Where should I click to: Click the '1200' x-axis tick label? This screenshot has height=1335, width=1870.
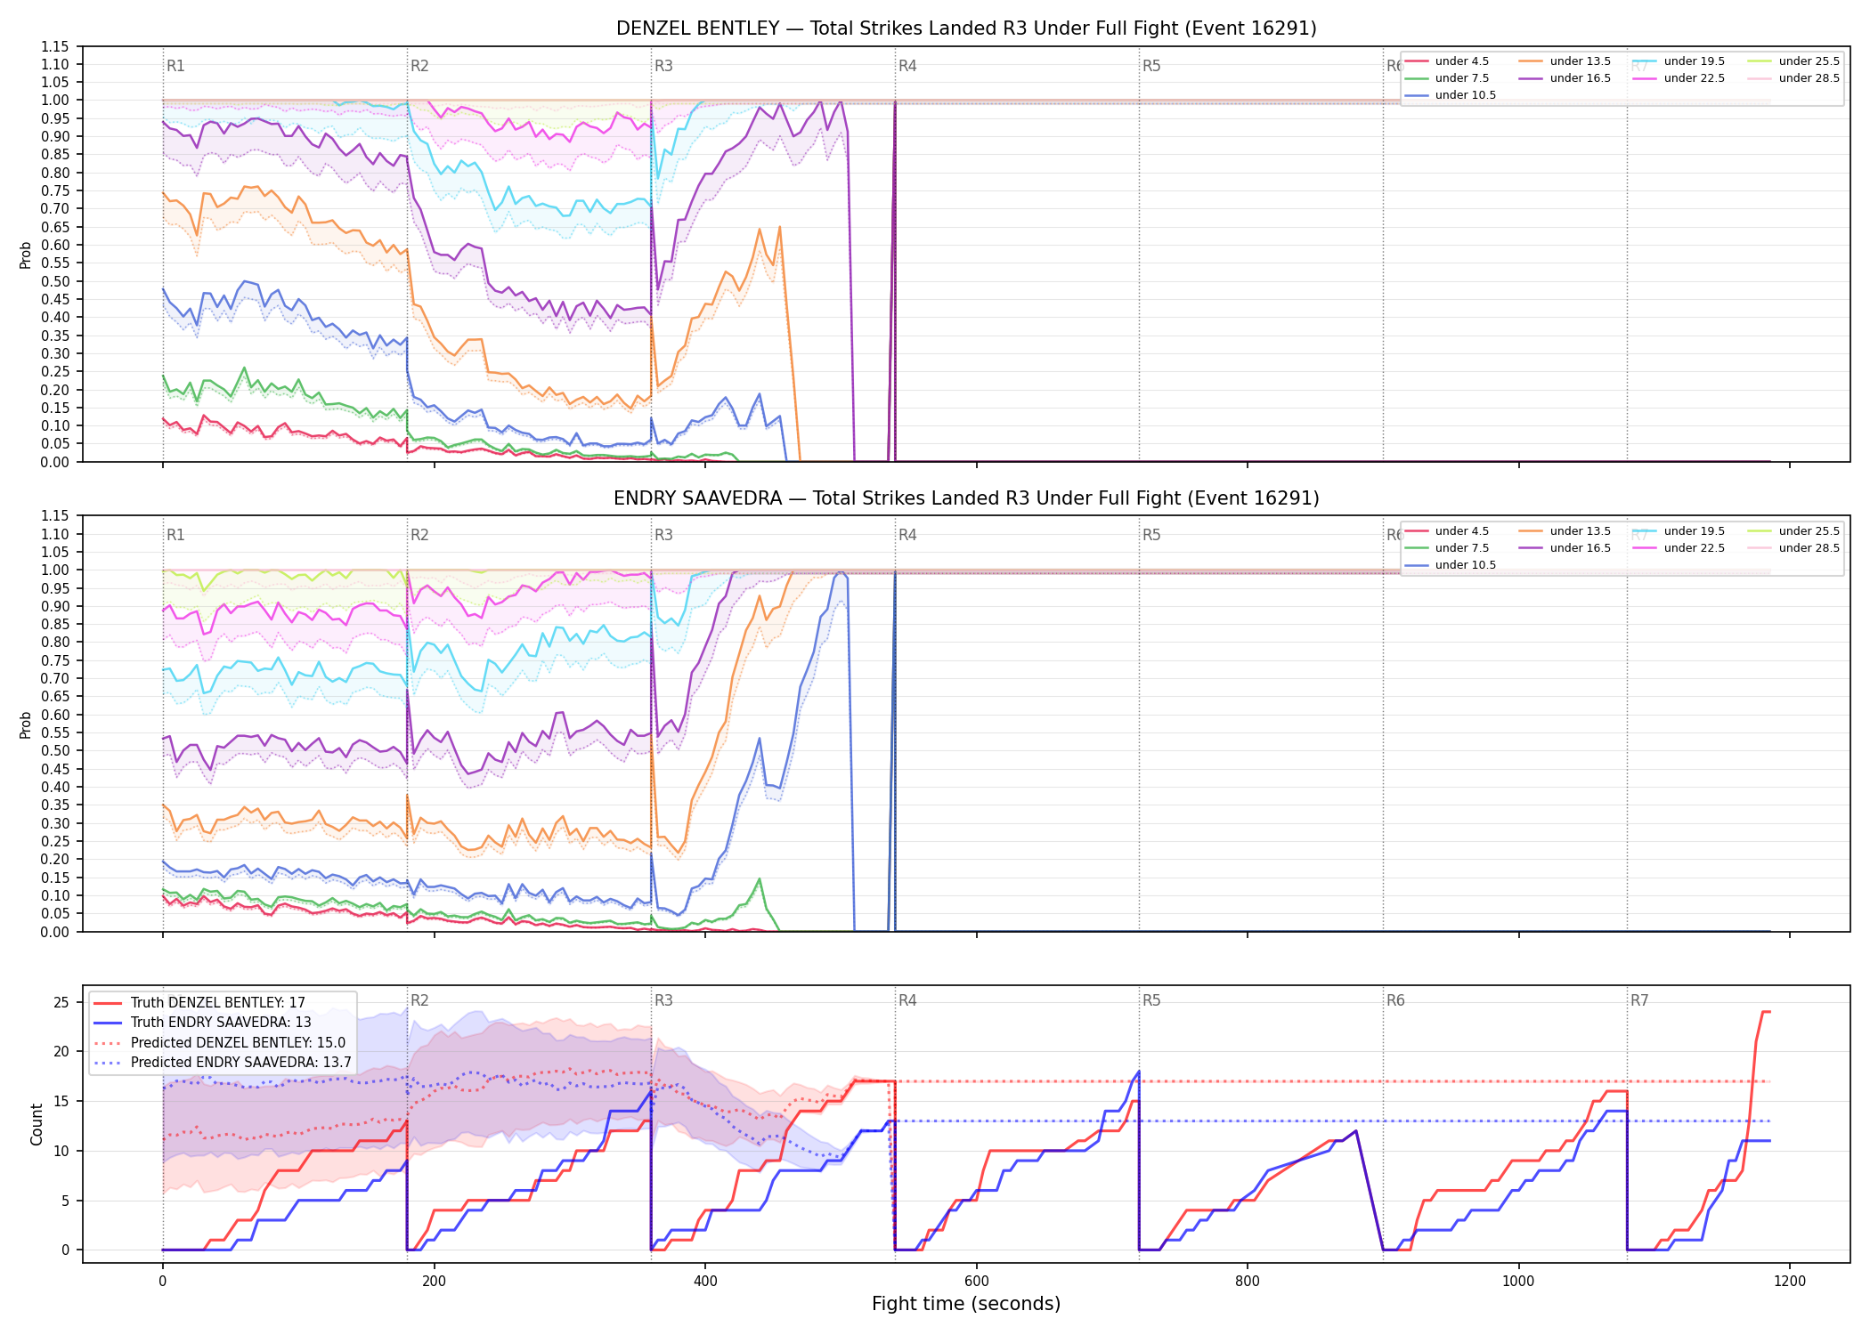(x=1790, y=1282)
